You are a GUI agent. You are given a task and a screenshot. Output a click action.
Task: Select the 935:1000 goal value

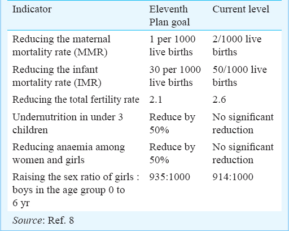[169, 177]
